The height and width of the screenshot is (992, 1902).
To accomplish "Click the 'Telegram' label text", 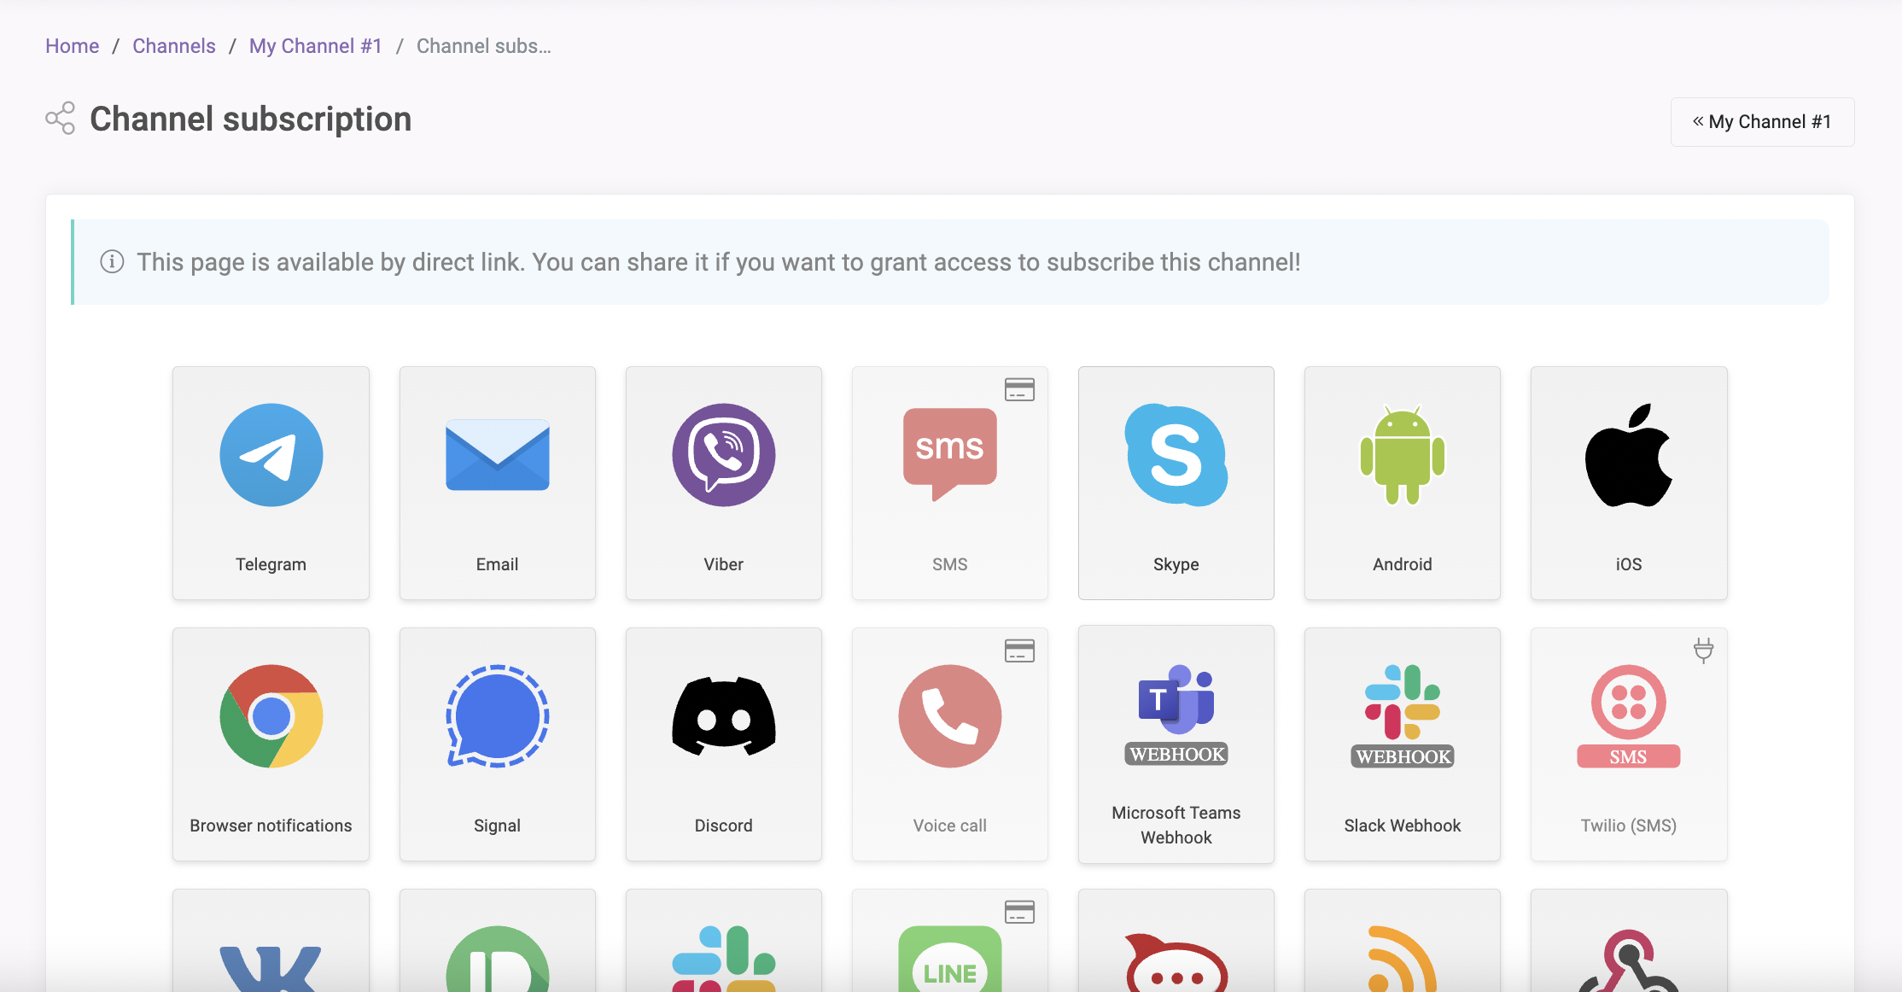I will 271,564.
